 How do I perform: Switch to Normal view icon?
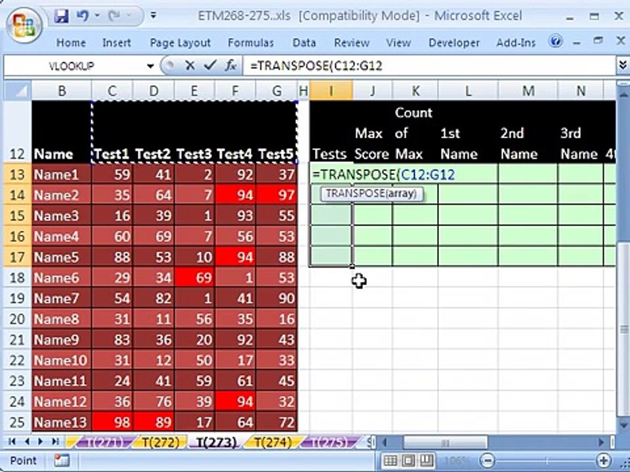[390, 460]
